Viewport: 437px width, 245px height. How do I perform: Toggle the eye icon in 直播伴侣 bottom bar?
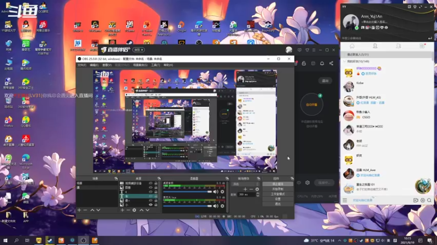pyautogui.click(x=299, y=183)
